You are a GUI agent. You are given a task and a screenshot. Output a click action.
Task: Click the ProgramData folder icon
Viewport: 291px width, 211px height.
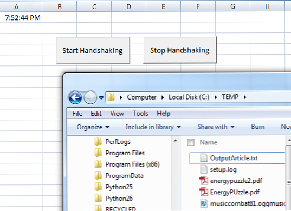[x=98, y=175]
